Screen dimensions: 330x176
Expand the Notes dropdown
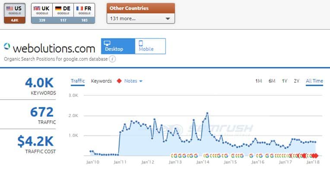coord(133,81)
